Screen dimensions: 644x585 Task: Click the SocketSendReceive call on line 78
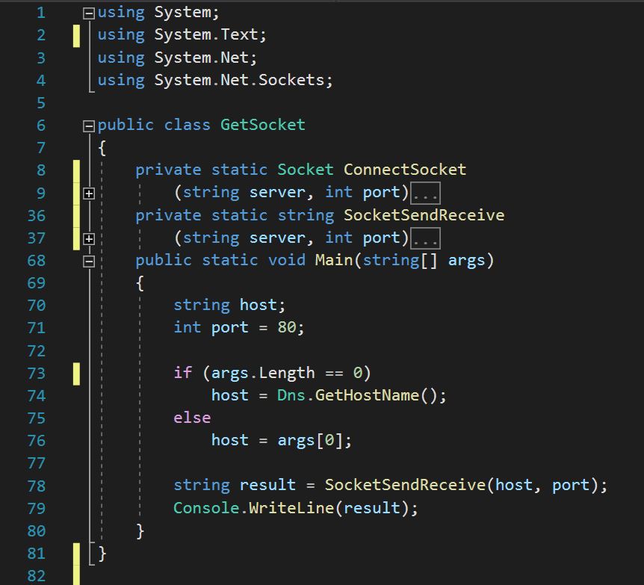click(x=404, y=486)
